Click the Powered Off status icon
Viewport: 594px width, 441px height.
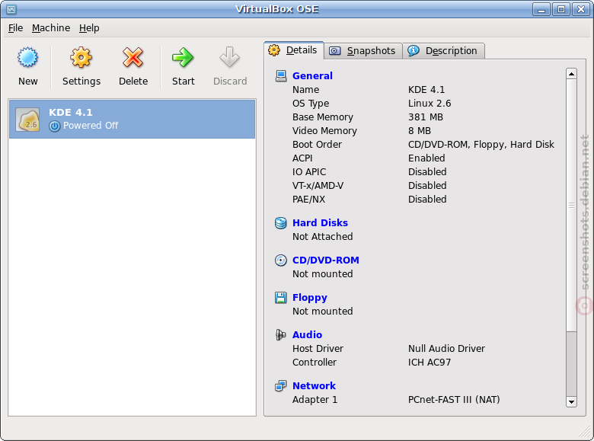point(55,126)
